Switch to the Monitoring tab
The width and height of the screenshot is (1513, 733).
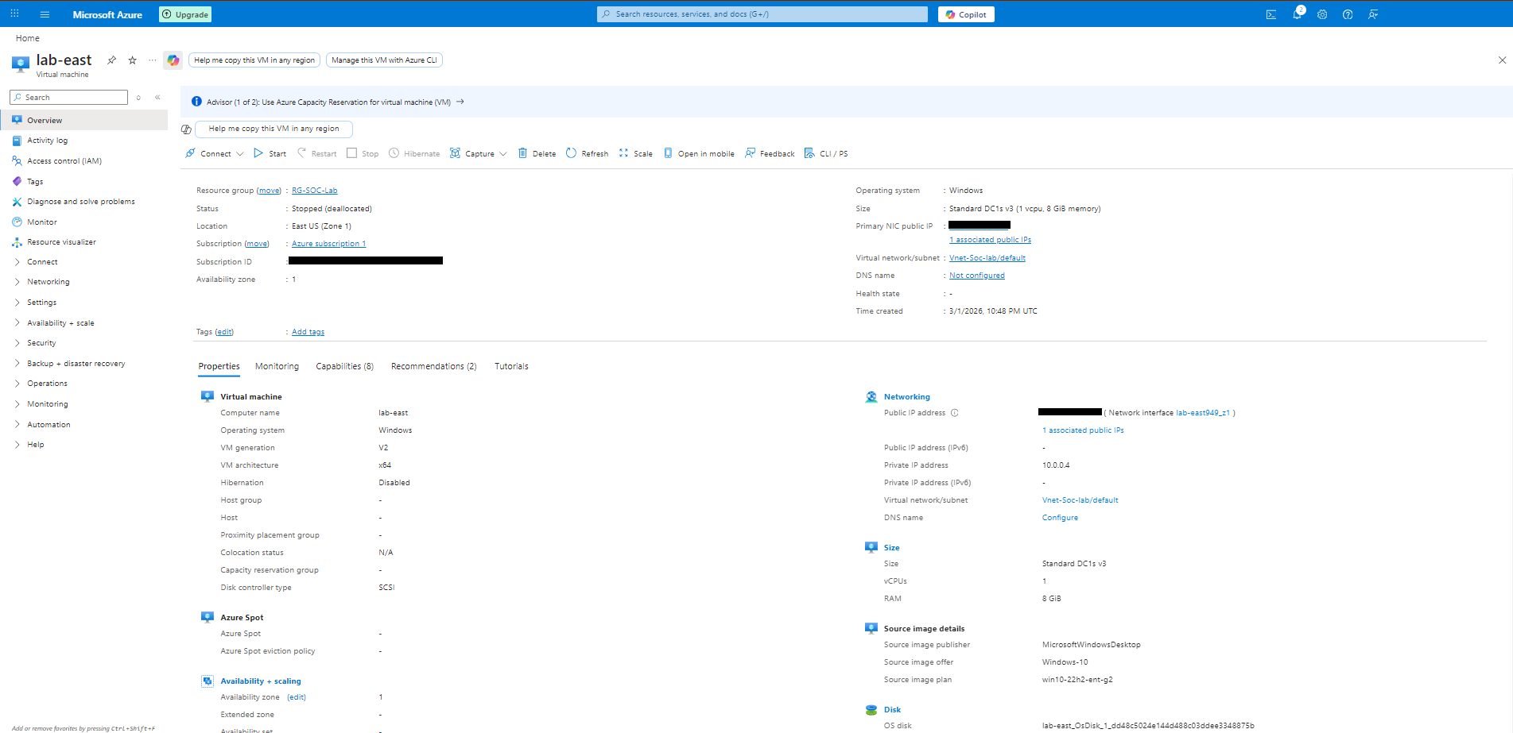pyautogui.click(x=277, y=366)
